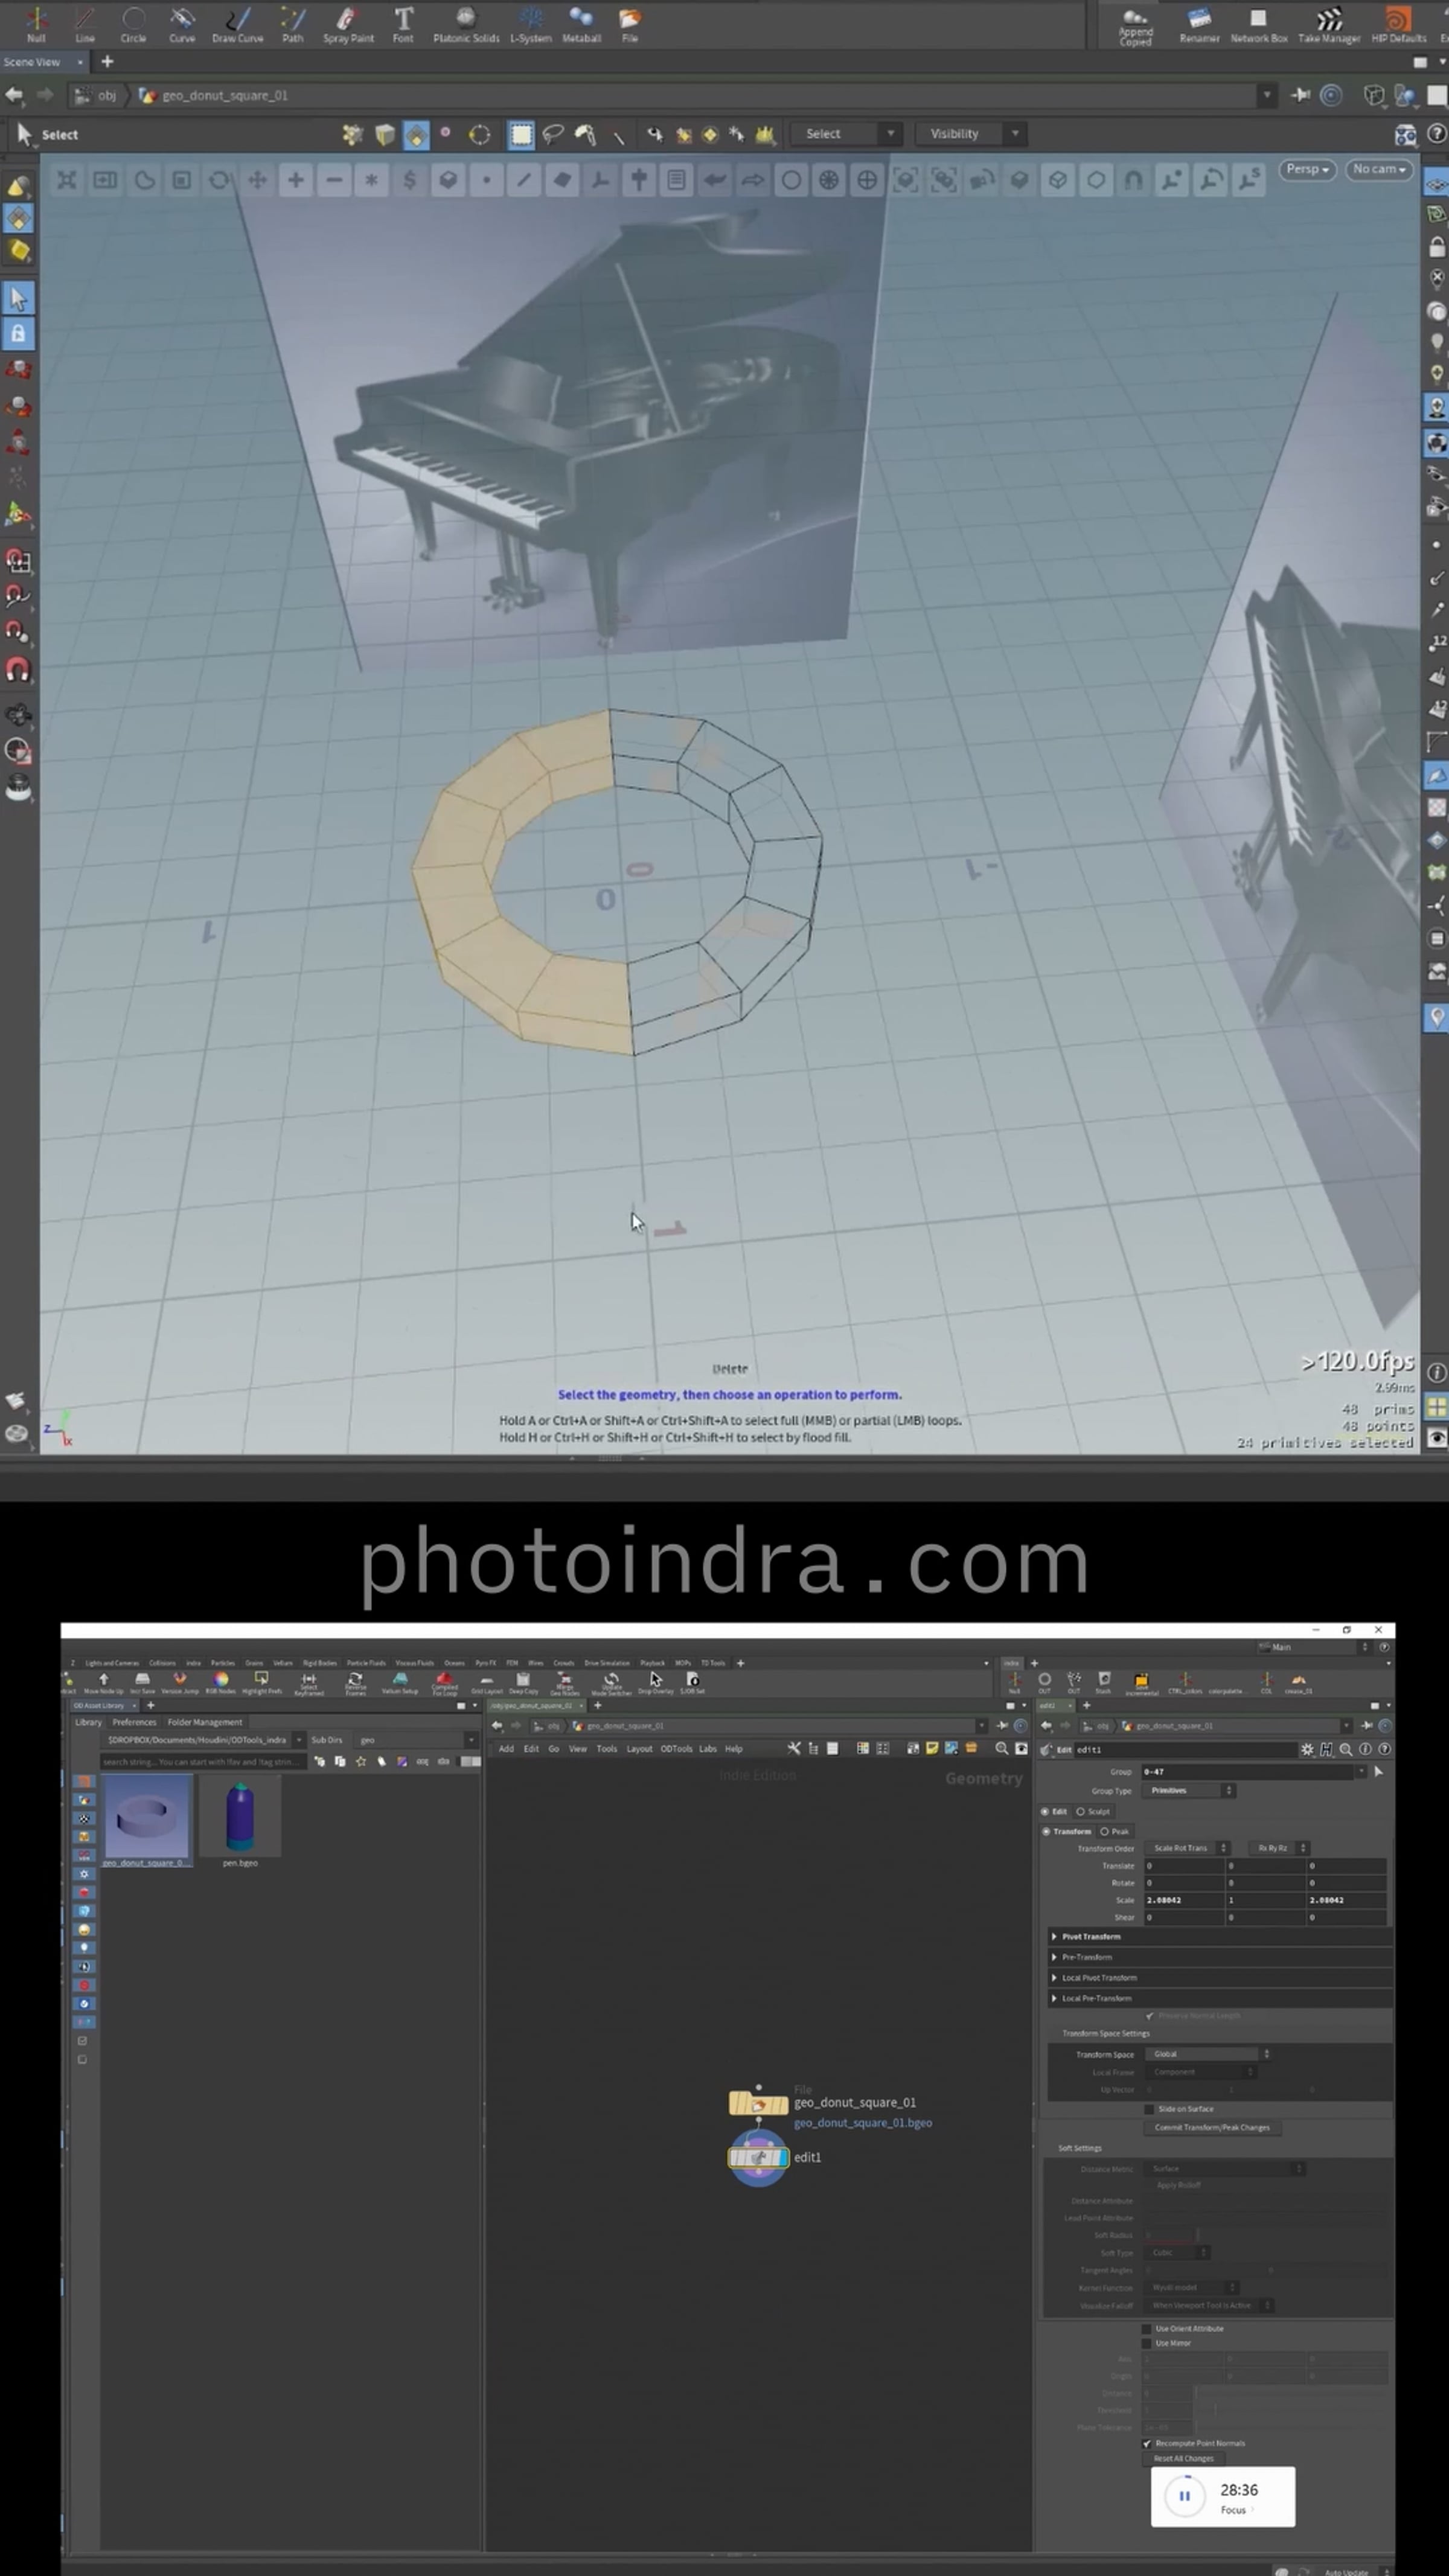Image resolution: width=1449 pixels, height=2576 pixels.
Task: Click the Reset All Changes button
Action: (x=1183, y=2458)
